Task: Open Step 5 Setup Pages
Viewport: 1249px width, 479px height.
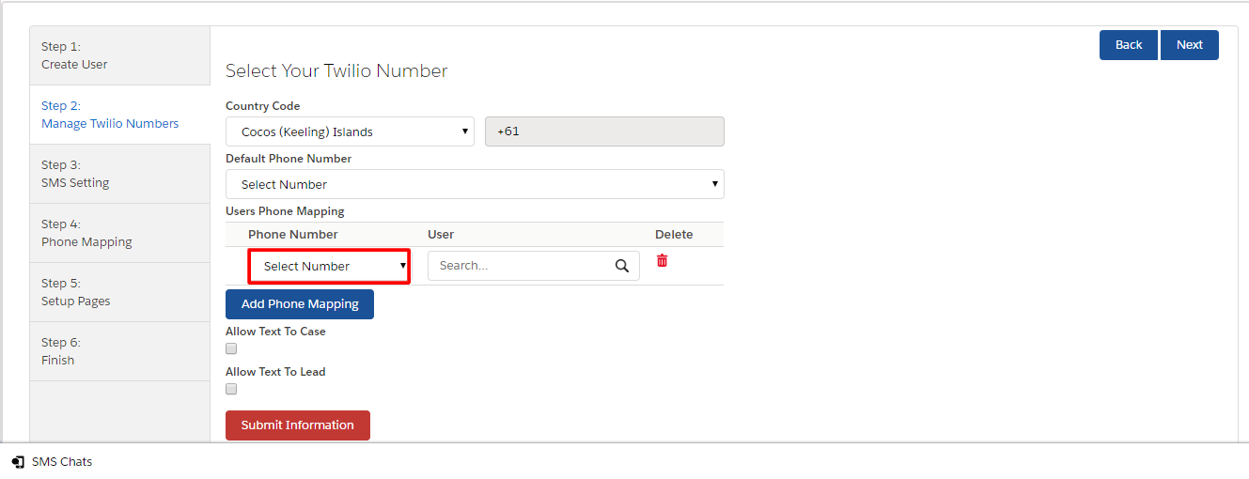Action: [x=120, y=292]
